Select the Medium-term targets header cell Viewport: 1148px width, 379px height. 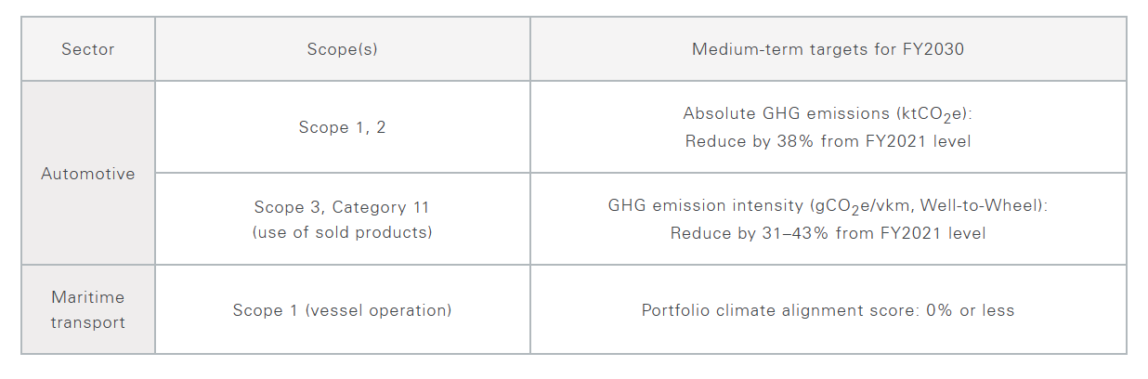[x=828, y=49]
